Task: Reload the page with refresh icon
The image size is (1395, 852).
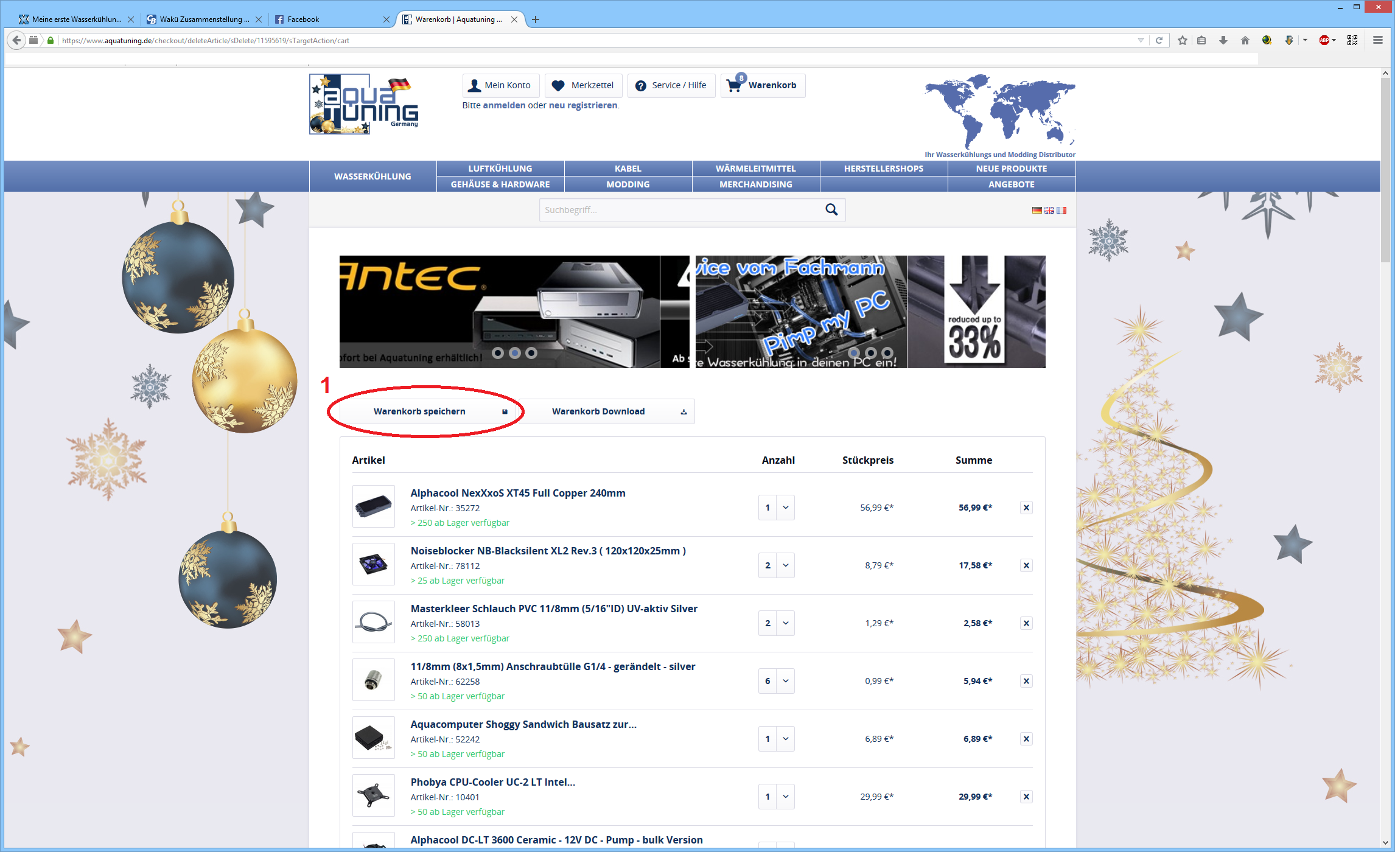Action: pyautogui.click(x=1159, y=41)
